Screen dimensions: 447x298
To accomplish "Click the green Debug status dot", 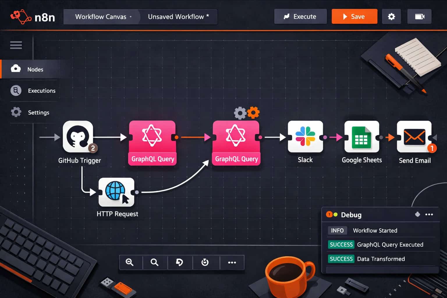I will point(336,215).
